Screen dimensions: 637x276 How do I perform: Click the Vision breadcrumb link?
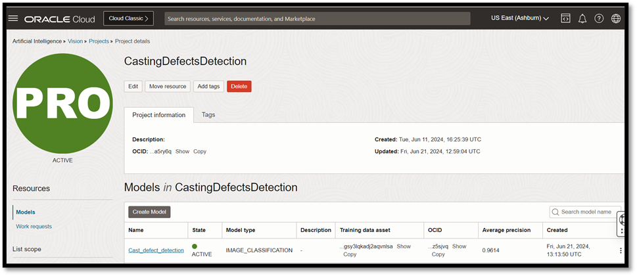click(x=75, y=41)
